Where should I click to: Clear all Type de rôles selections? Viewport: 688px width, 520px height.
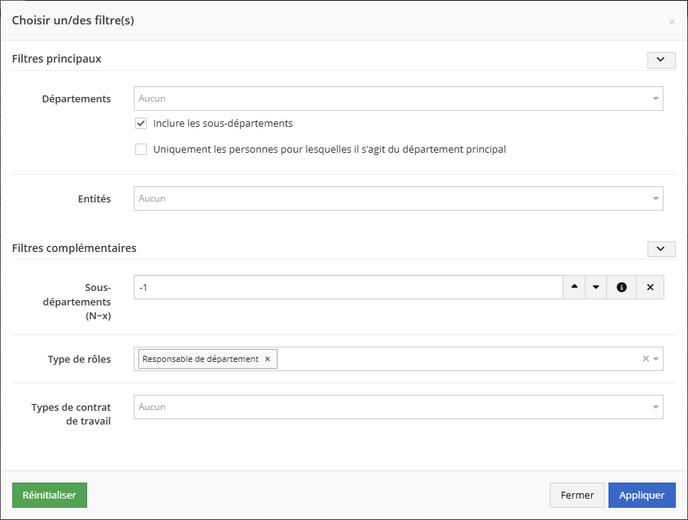click(645, 359)
